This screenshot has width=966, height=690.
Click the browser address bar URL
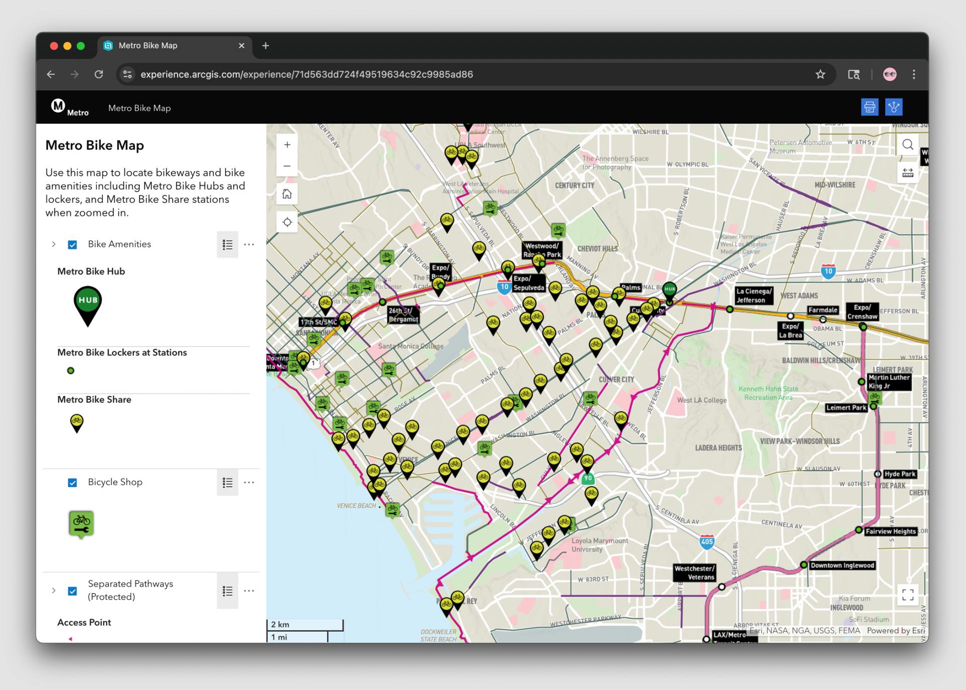pos(306,74)
